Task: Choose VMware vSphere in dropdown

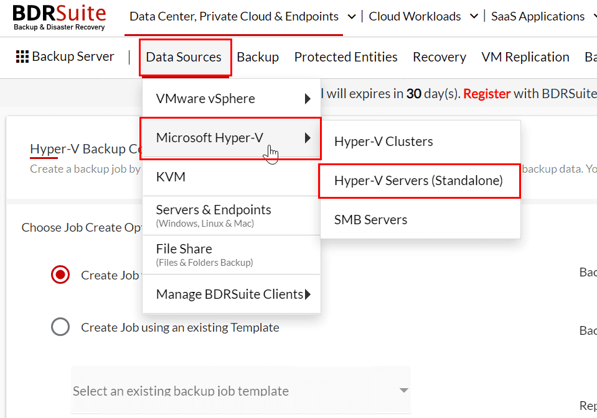Action: (232, 98)
